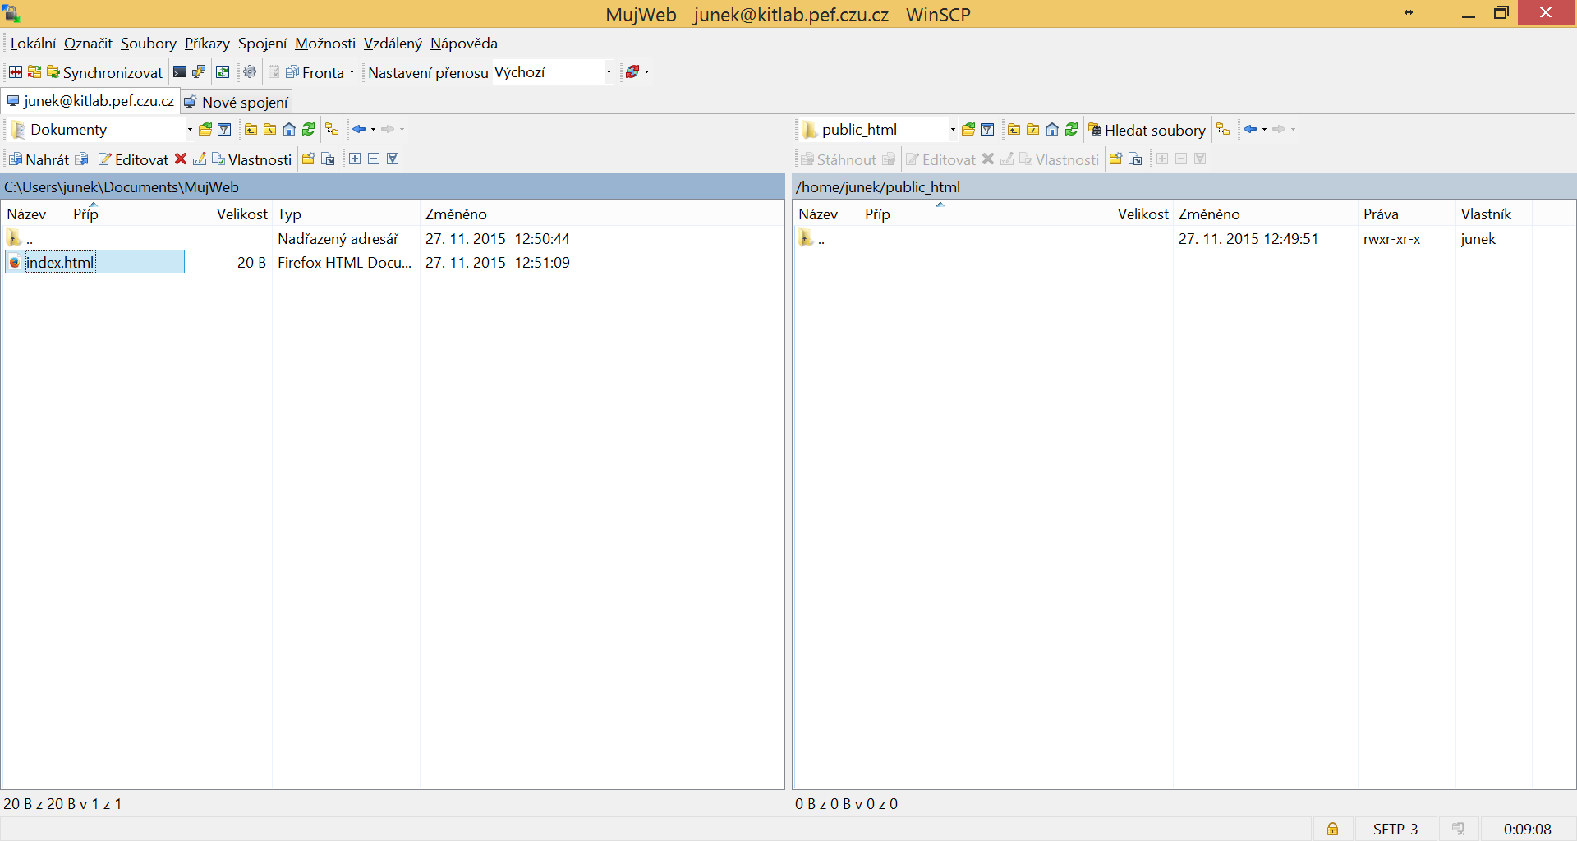Open the local panel file filter icon
Image resolution: width=1577 pixels, height=841 pixels.
click(224, 130)
